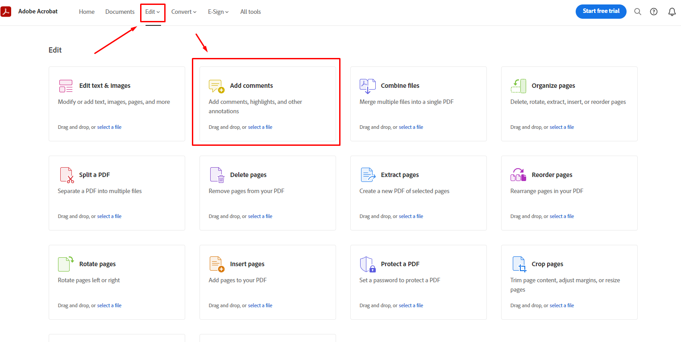Open the Documents menu item
Screen dimensions: 681x342
[x=120, y=12]
